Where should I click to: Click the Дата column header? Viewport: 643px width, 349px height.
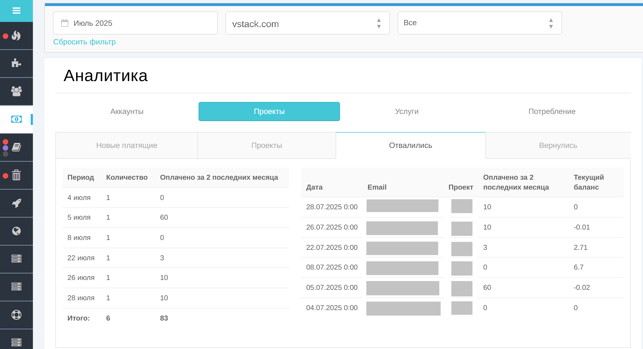[314, 187]
